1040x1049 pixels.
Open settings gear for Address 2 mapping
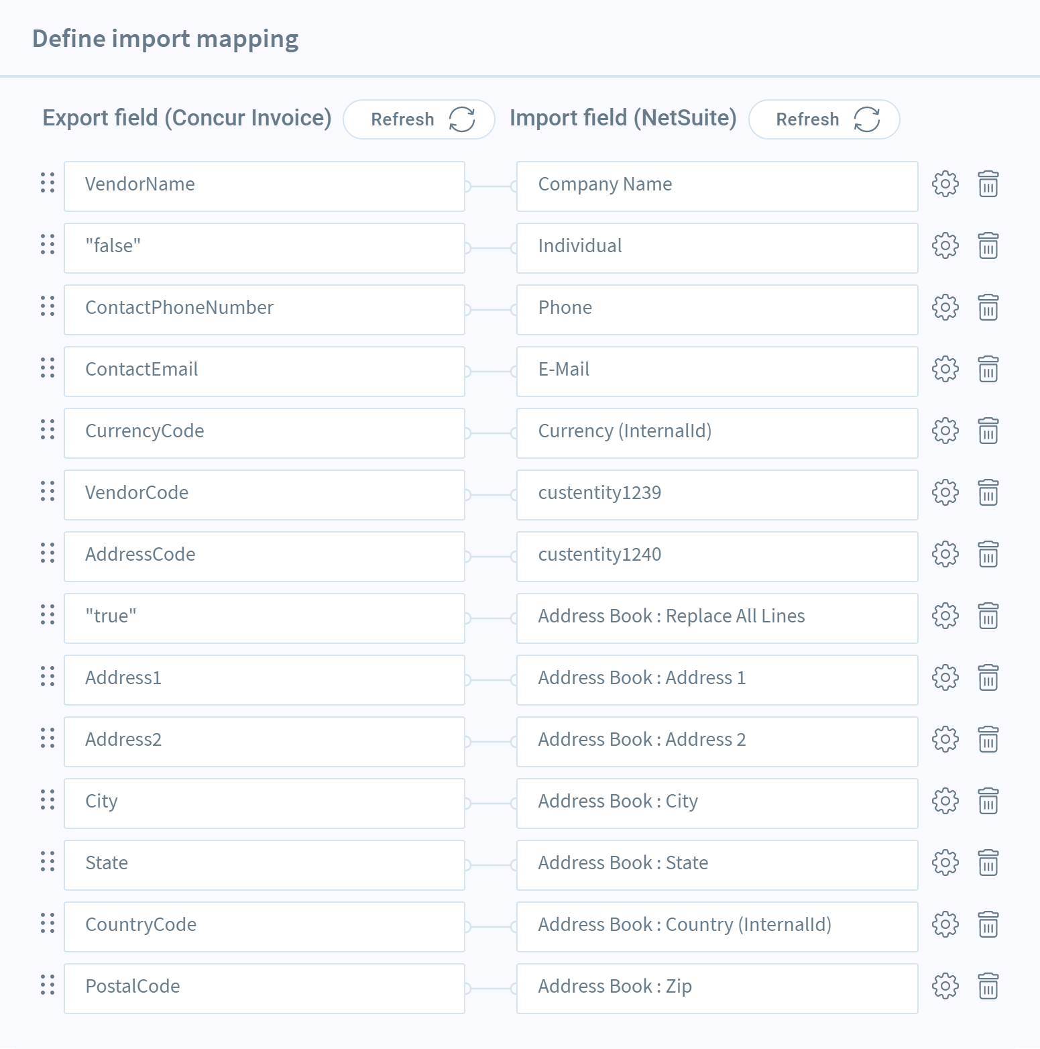(x=945, y=739)
